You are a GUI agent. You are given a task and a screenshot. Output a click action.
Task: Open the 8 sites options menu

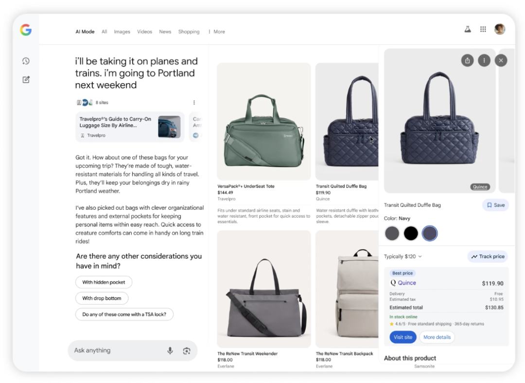coord(194,103)
